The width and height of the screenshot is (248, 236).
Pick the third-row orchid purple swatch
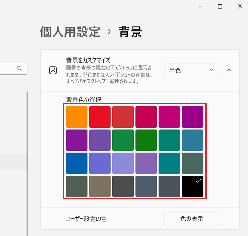pyautogui.click(x=146, y=163)
